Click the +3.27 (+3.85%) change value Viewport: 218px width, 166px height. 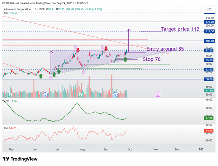[94, 9]
